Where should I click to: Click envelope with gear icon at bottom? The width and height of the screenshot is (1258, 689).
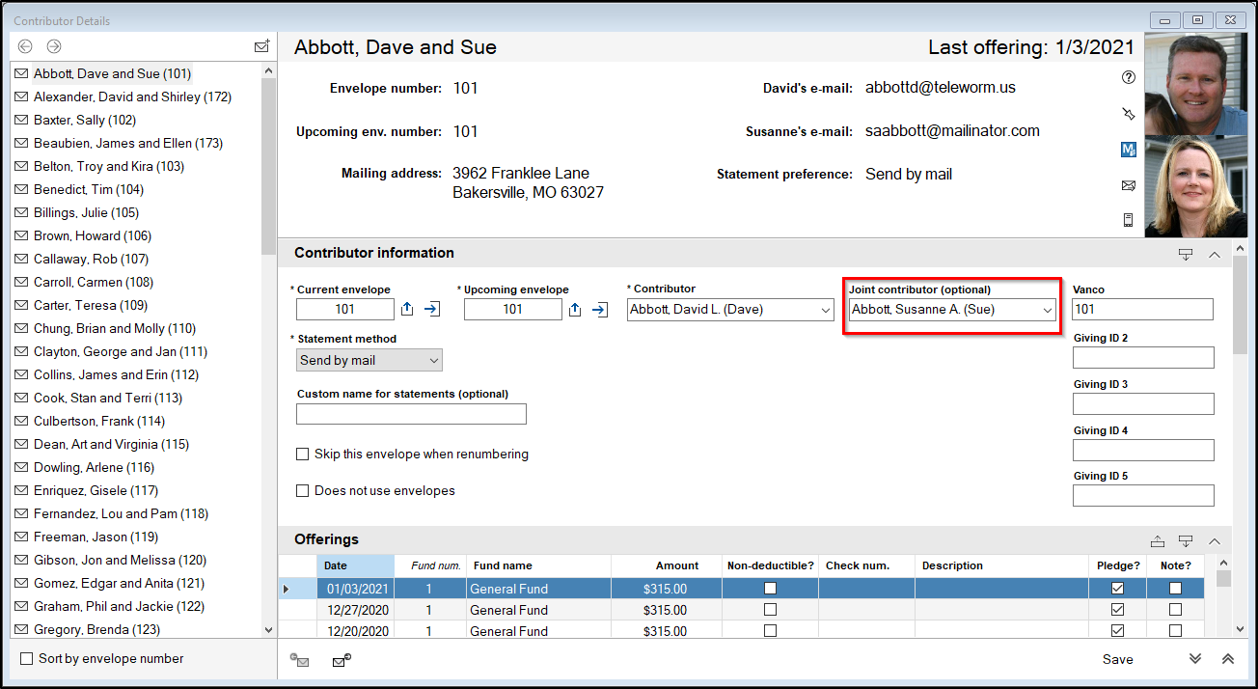pos(342,661)
